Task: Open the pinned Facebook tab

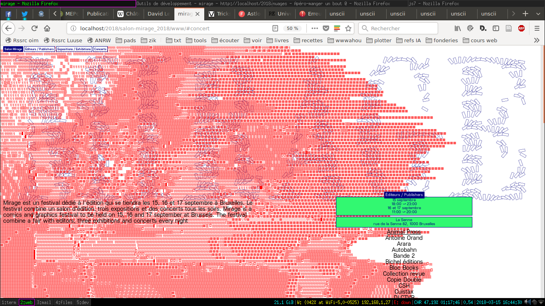Action: 8,14
